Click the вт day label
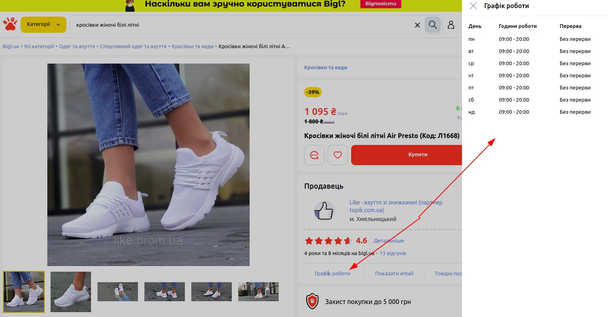Screen dimensions: 608x317 471,51
